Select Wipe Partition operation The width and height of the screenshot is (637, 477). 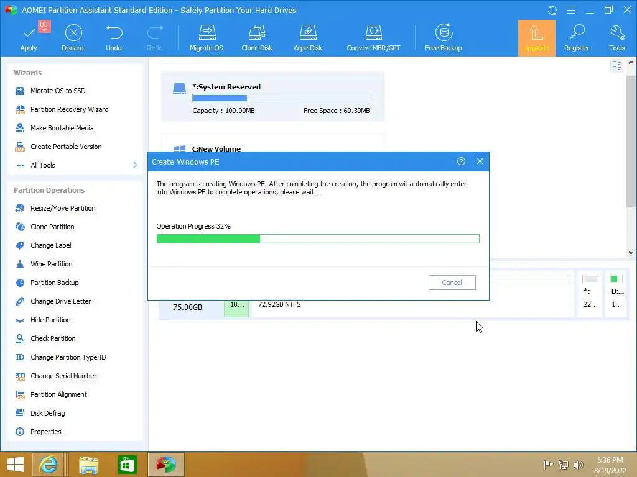[51, 264]
